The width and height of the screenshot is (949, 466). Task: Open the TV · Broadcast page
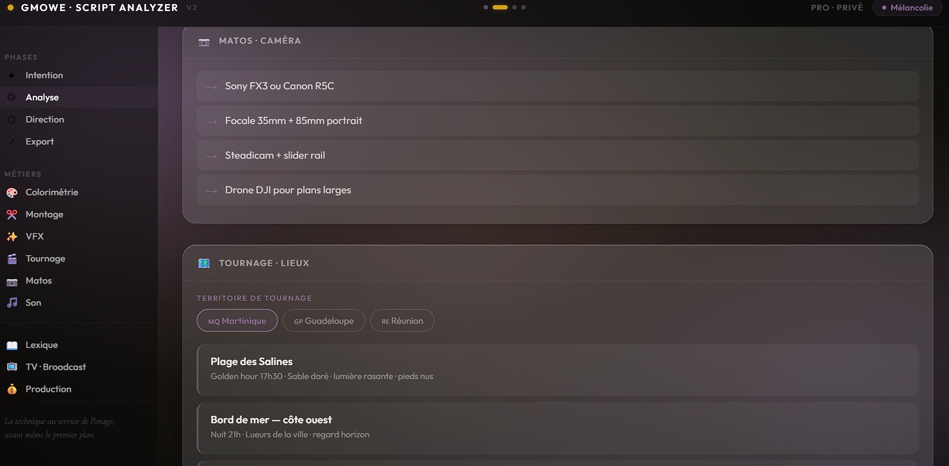pos(79,367)
